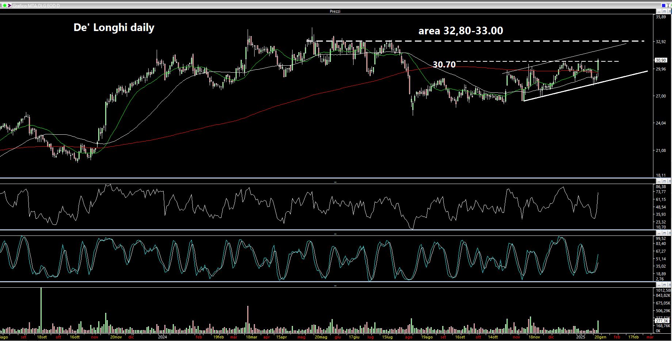Click the 24,04 price axis label
672x341 pixels.
coord(661,123)
